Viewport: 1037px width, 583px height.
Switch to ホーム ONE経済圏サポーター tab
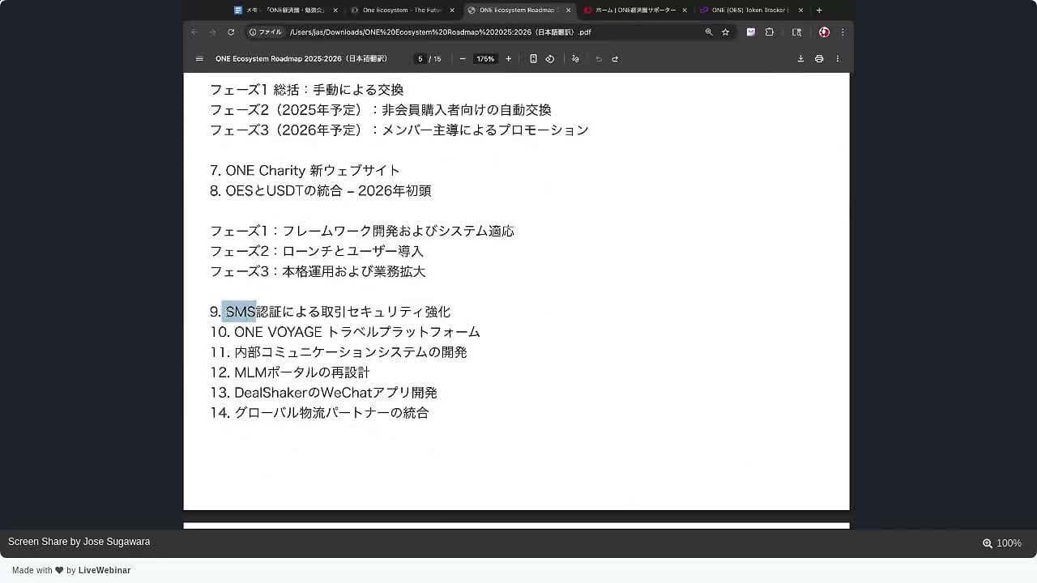(636, 11)
